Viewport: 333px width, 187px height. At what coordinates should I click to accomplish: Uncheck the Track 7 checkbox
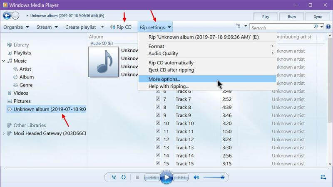tap(158, 98)
